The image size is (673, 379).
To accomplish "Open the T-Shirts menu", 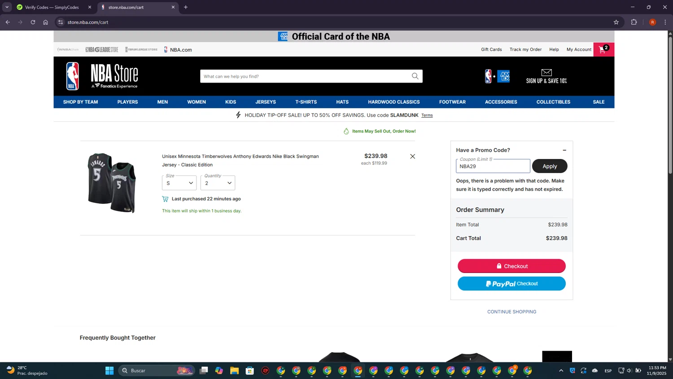I will (306, 102).
